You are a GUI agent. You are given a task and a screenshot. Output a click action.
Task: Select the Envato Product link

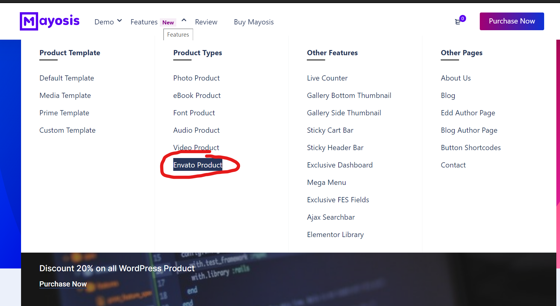tap(198, 165)
